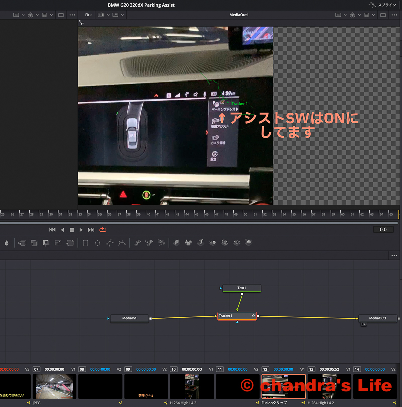Toggle right viewer grid LUT icon
The image size is (402, 407).
coord(366,15)
